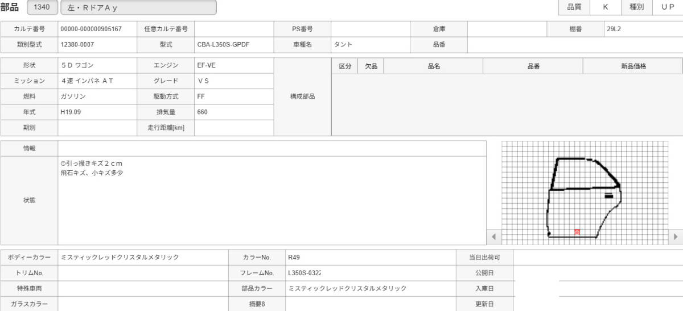The image size is (683, 311).
Task: Select engine value EF-VE
Action: (206, 65)
